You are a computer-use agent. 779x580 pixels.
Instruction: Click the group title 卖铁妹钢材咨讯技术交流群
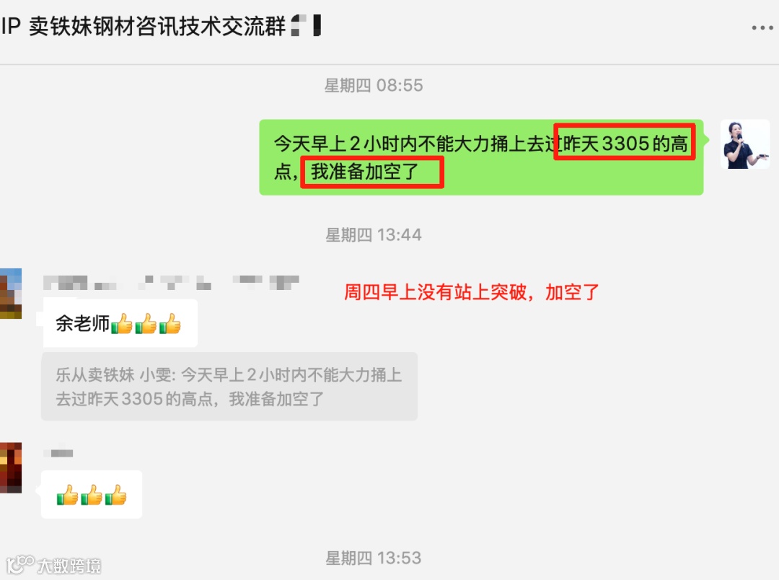pyautogui.click(x=157, y=26)
